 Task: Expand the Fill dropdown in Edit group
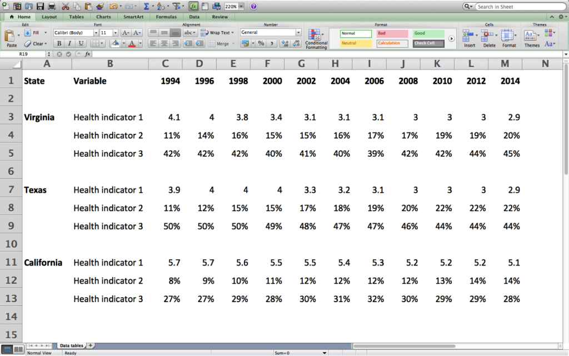46,33
